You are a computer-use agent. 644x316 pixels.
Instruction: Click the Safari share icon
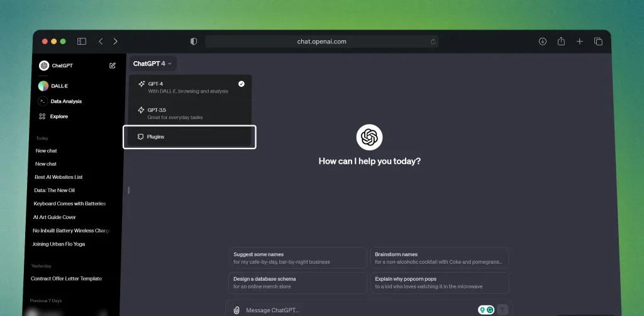(x=561, y=42)
